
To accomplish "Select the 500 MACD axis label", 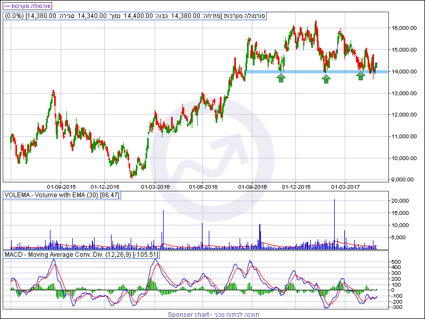I will pyautogui.click(x=397, y=262).
